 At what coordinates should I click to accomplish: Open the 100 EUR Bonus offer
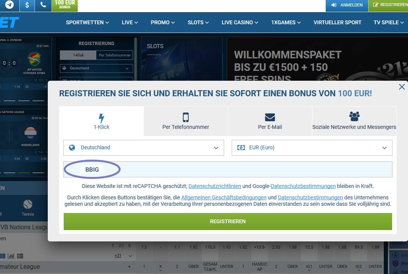point(65,5)
